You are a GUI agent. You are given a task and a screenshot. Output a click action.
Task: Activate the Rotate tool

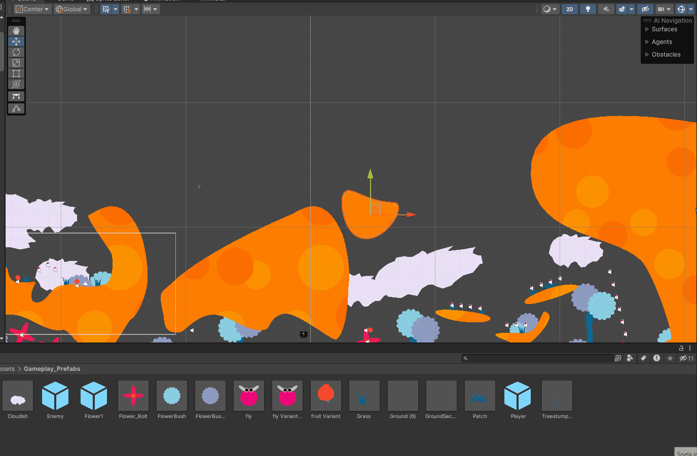pyautogui.click(x=16, y=52)
